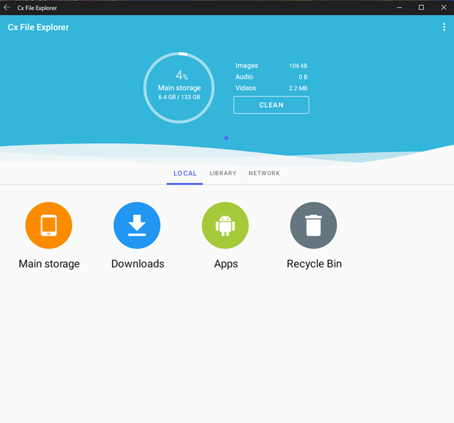Image resolution: width=454 pixels, height=423 pixels.
Task: Click the page indicator dot below storage
Action: [x=226, y=138]
